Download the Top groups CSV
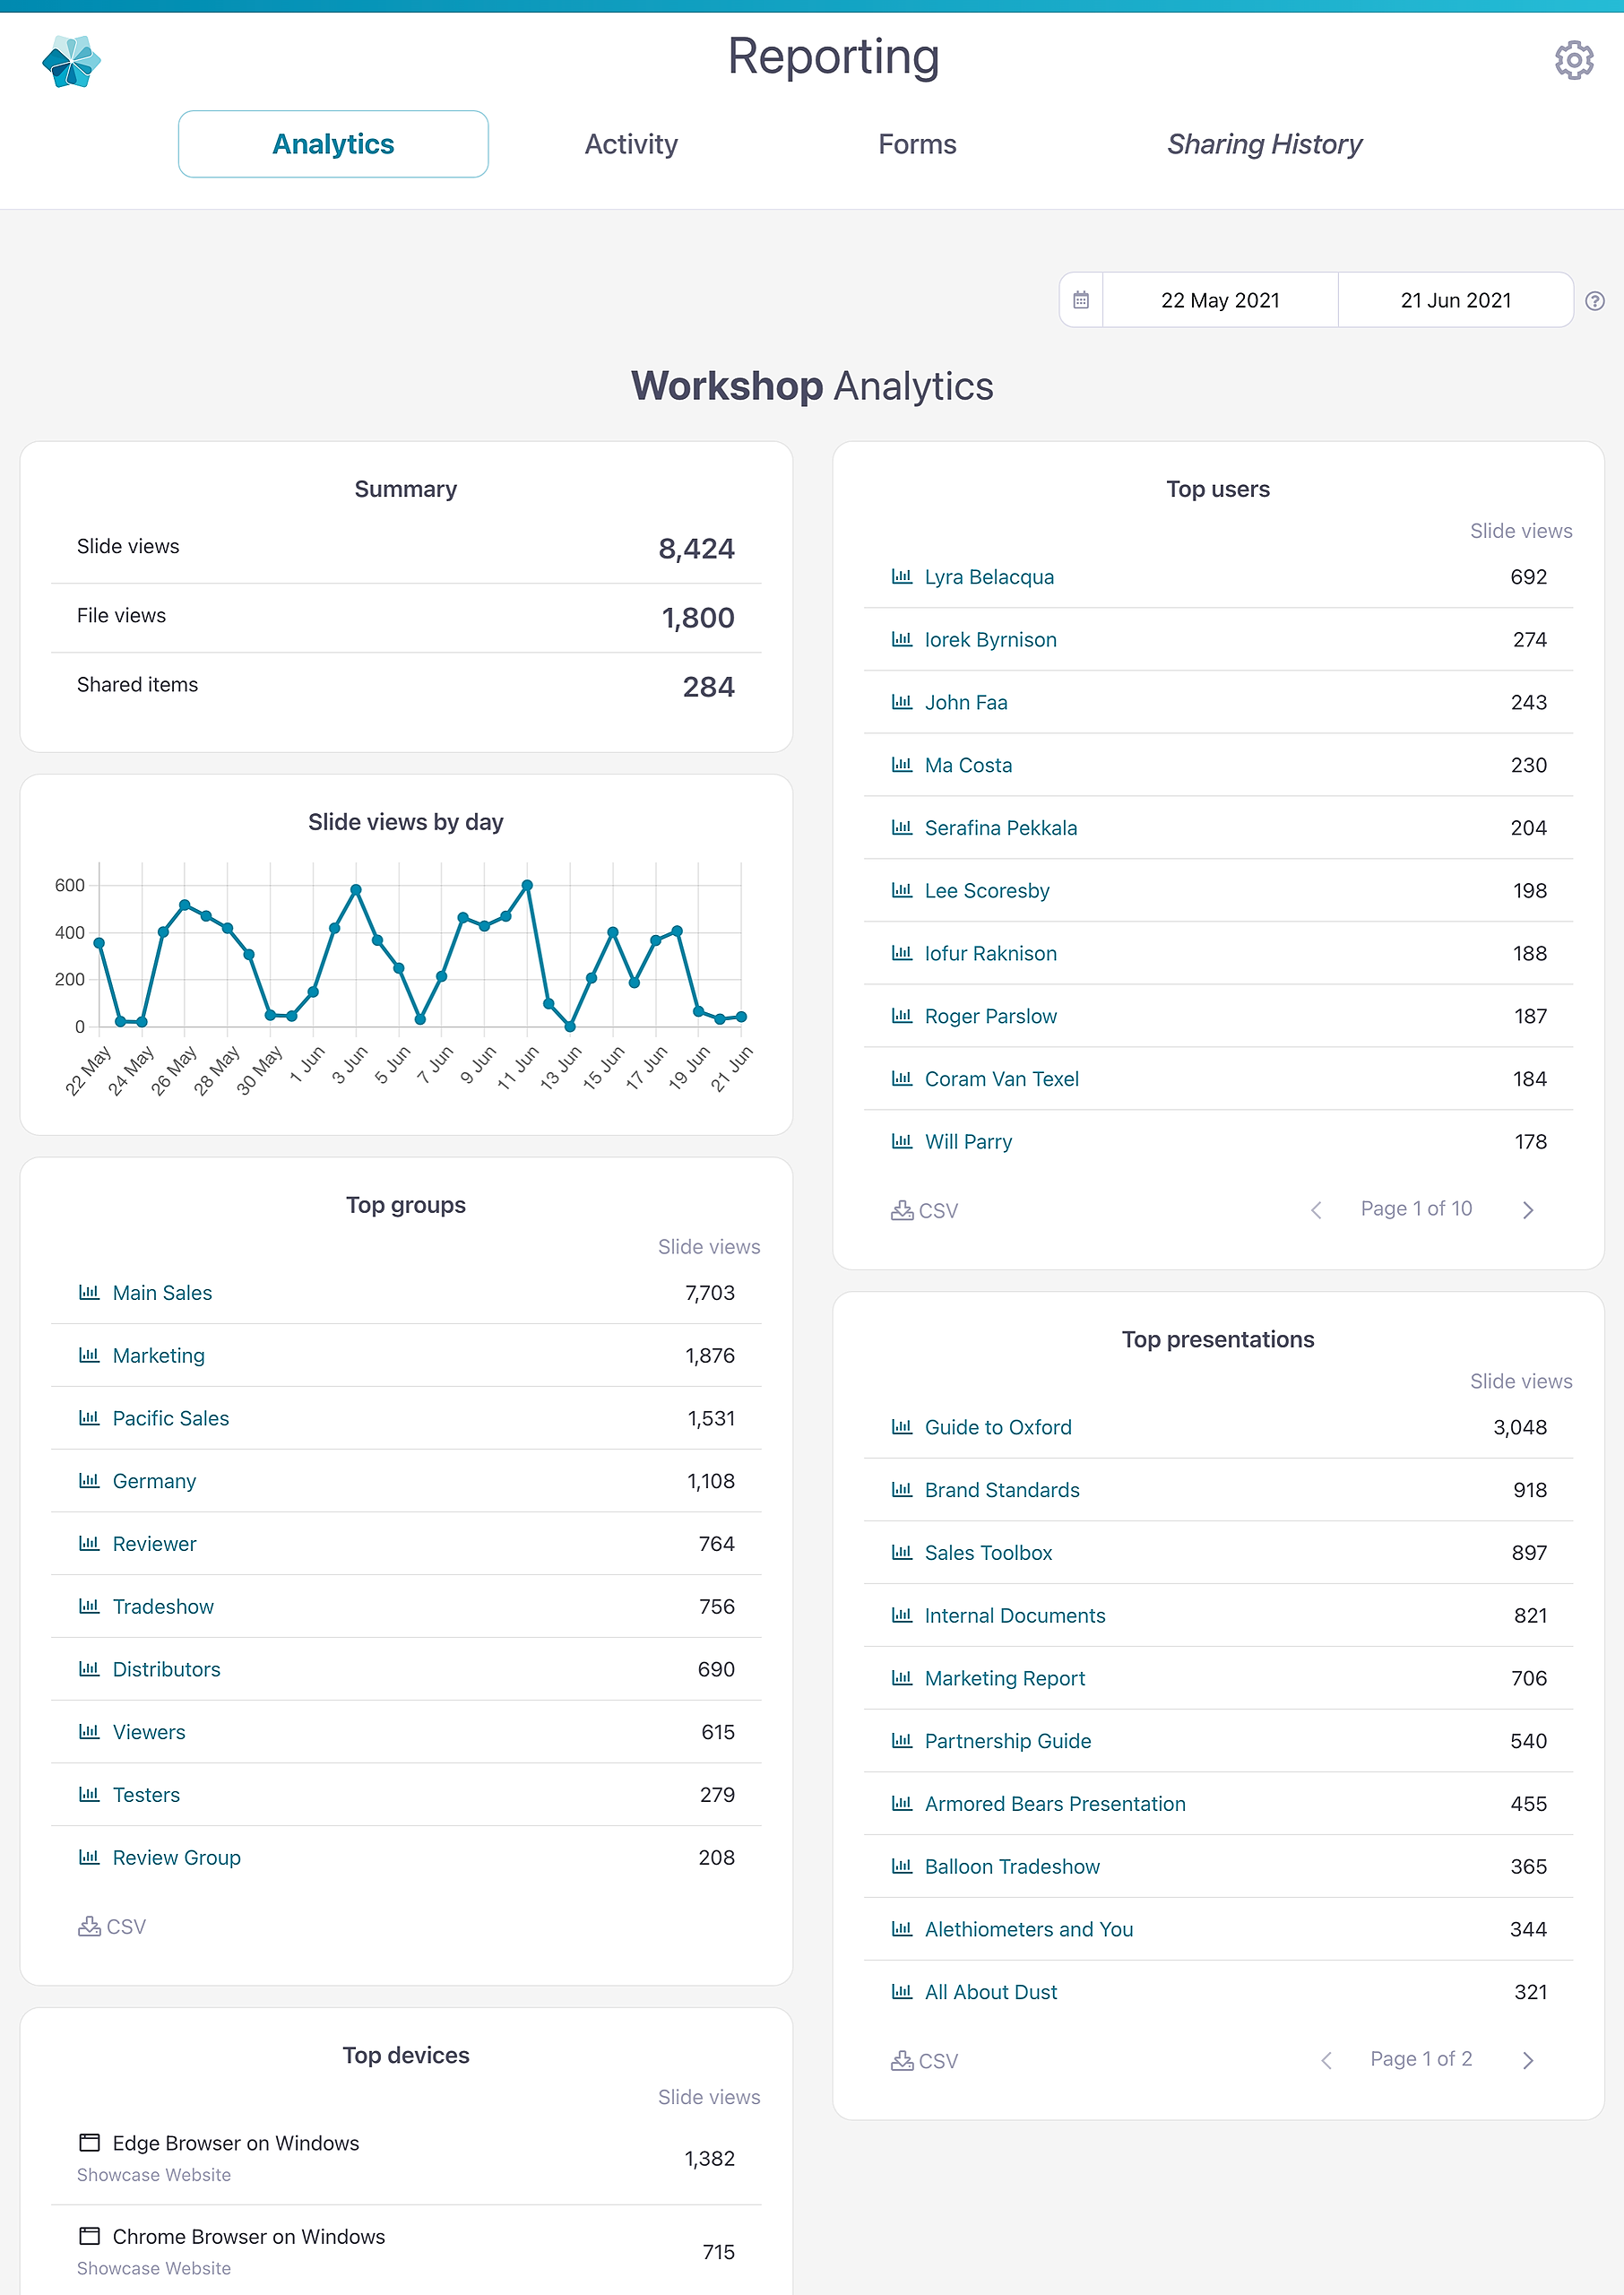Screen dimensions: 1624x2295 pos(112,1927)
